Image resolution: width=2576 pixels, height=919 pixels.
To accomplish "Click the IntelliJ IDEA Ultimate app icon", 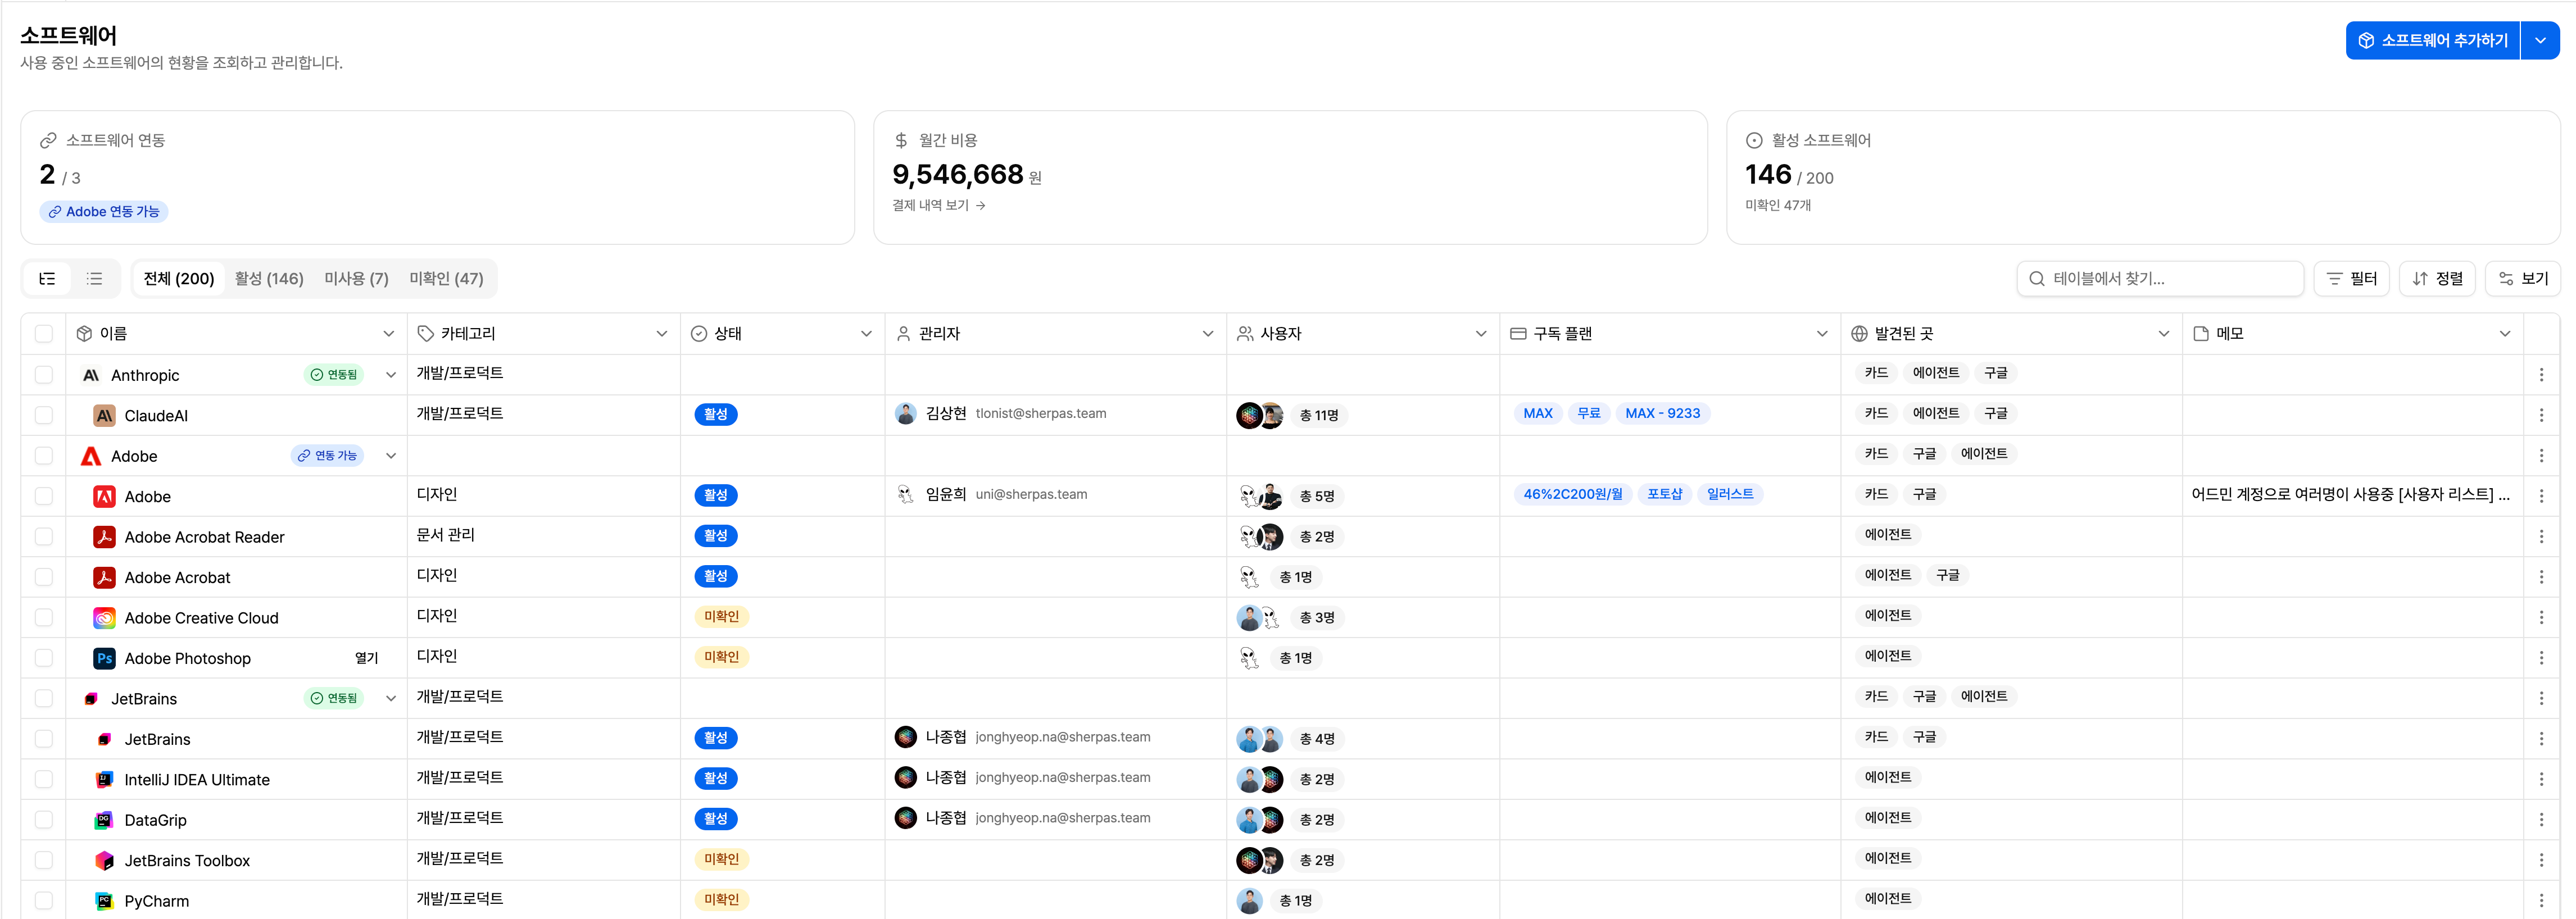I will (104, 779).
